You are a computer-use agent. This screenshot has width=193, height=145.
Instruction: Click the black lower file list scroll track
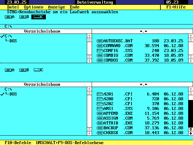[191, 114]
